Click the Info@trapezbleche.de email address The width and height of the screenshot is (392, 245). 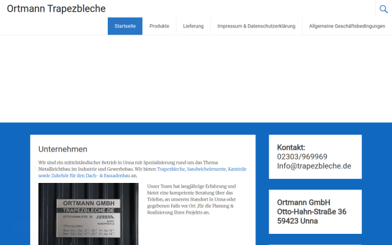pos(314,166)
